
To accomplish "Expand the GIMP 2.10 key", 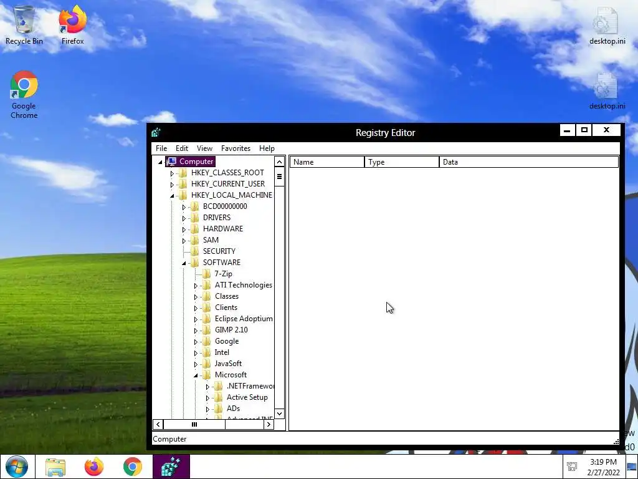I will tap(196, 331).
